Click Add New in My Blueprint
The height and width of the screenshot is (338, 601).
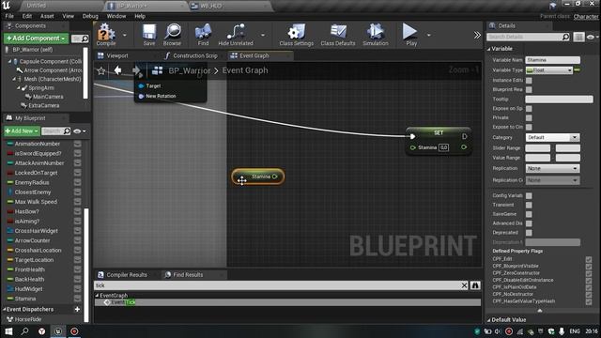tap(22, 131)
